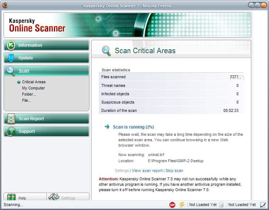Click the uninst.inf file name being scanned
This screenshot has height=210, width=269.
point(156,155)
